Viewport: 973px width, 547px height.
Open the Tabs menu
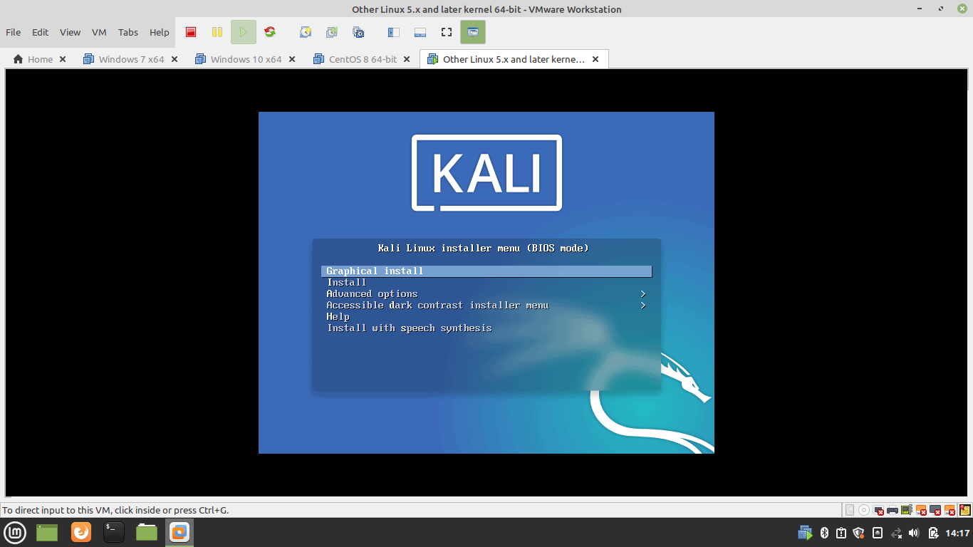(x=128, y=32)
